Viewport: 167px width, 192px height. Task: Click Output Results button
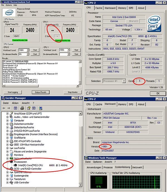(41, 92)
